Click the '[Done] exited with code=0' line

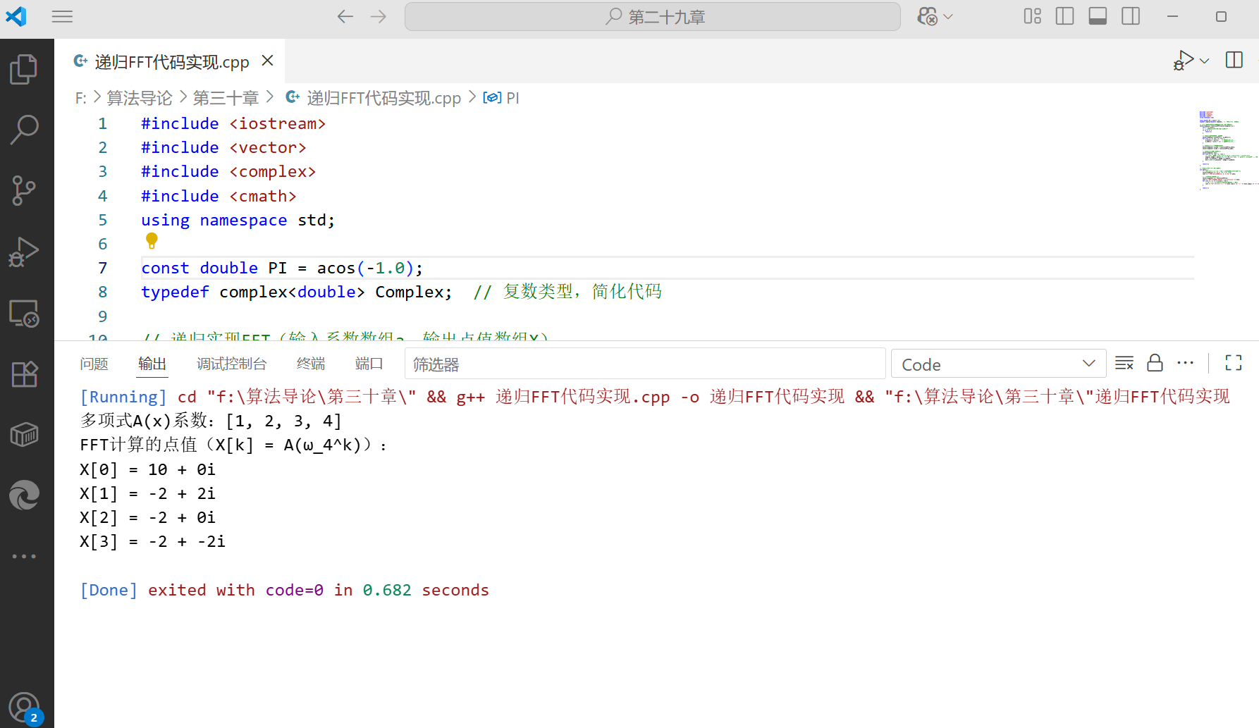[284, 590]
